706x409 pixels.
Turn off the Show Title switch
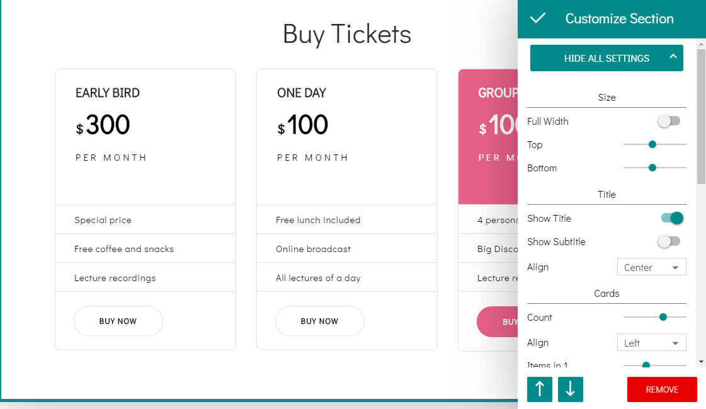coord(672,218)
